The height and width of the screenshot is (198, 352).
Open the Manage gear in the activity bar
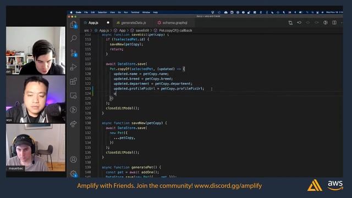click(73, 174)
